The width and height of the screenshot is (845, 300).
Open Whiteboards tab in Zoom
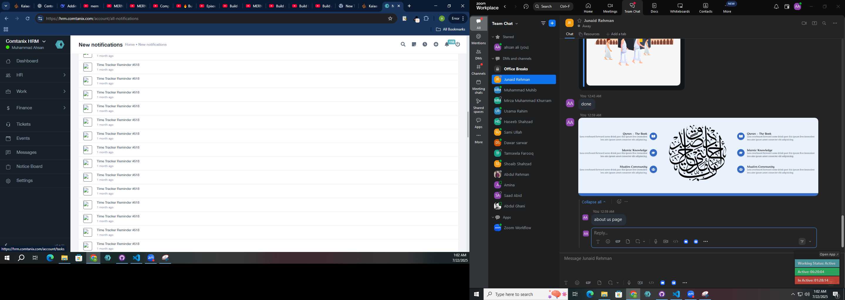pyautogui.click(x=680, y=8)
